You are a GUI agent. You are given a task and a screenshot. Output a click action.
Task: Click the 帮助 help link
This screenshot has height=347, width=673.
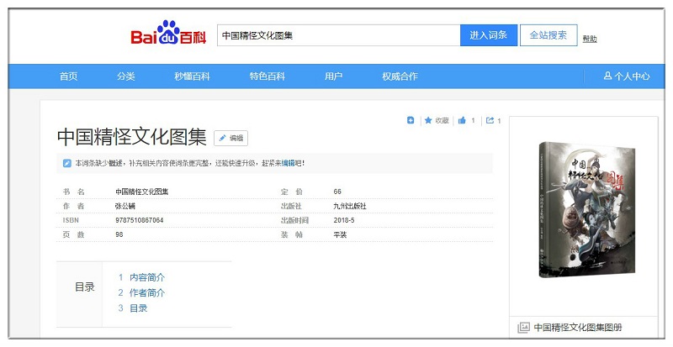click(x=590, y=39)
